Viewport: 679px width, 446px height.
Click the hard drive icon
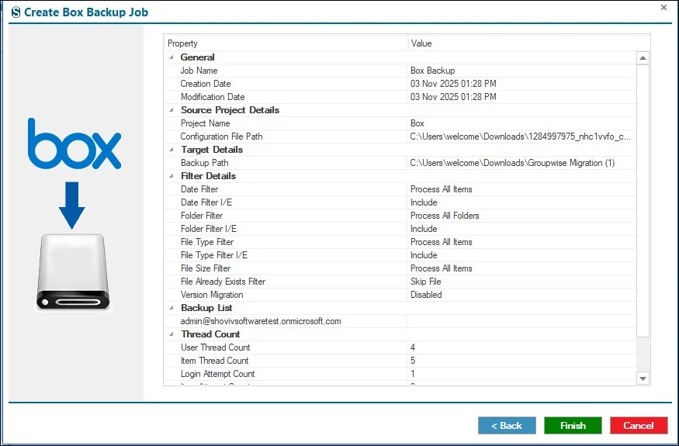click(73, 272)
